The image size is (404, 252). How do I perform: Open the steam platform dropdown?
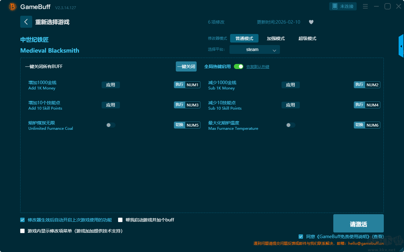(x=254, y=50)
